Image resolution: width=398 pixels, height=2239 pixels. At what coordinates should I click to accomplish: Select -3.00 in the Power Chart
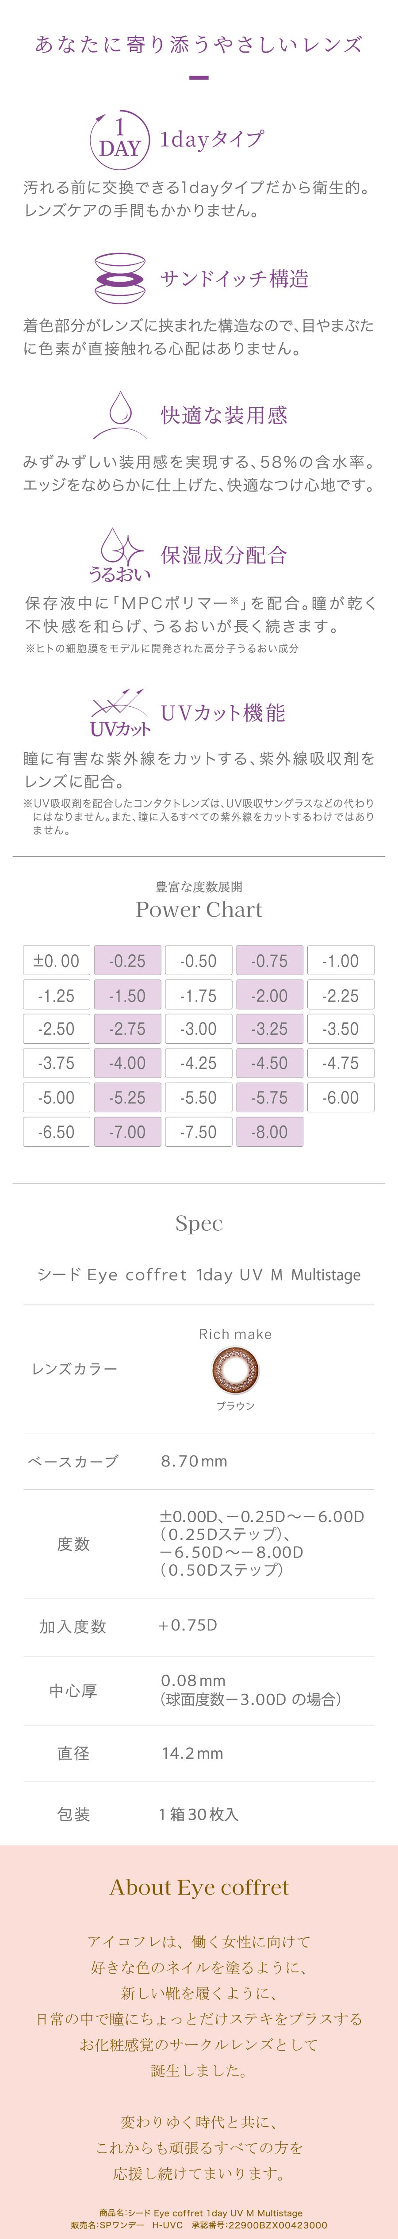point(198,1029)
